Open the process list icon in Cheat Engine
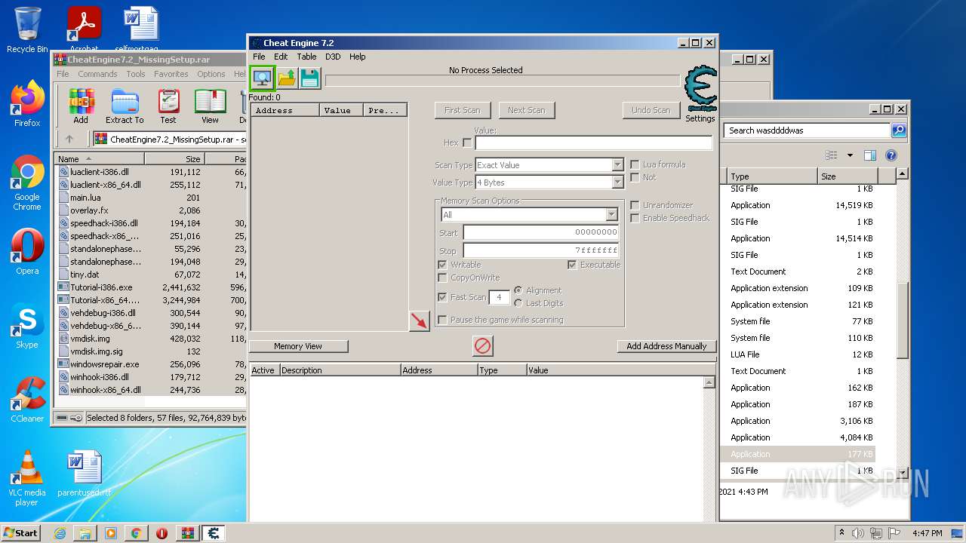 [x=262, y=78]
